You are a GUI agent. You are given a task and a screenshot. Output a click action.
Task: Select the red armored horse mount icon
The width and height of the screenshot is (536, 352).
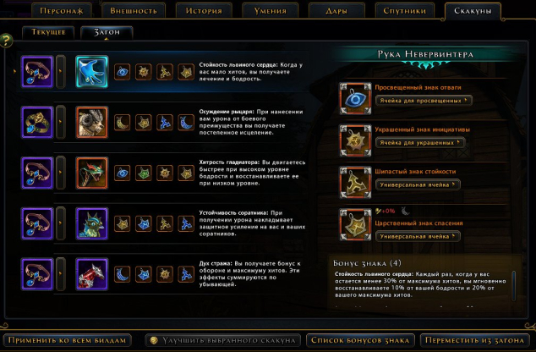(x=91, y=274)
